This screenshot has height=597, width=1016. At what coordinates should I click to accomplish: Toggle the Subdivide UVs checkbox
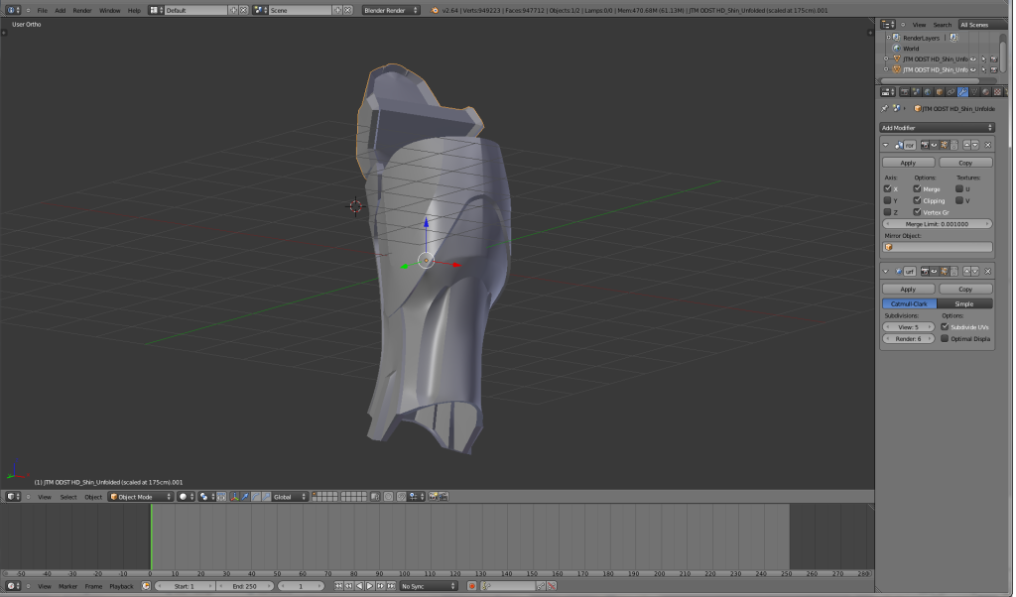tap(945, 327)
